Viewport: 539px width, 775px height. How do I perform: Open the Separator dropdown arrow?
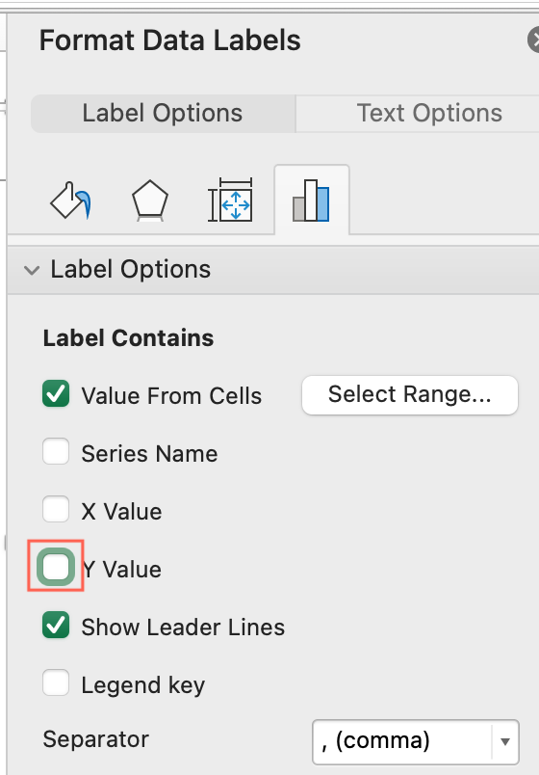(x=505, y=741)
